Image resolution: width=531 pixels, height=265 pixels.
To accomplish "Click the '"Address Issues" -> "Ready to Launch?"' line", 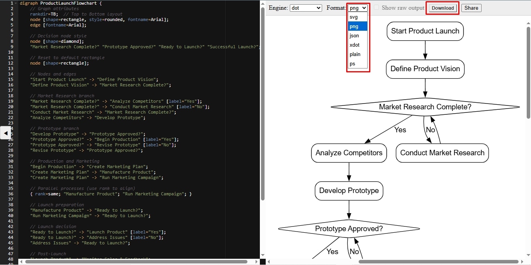I will click(80, 243).
